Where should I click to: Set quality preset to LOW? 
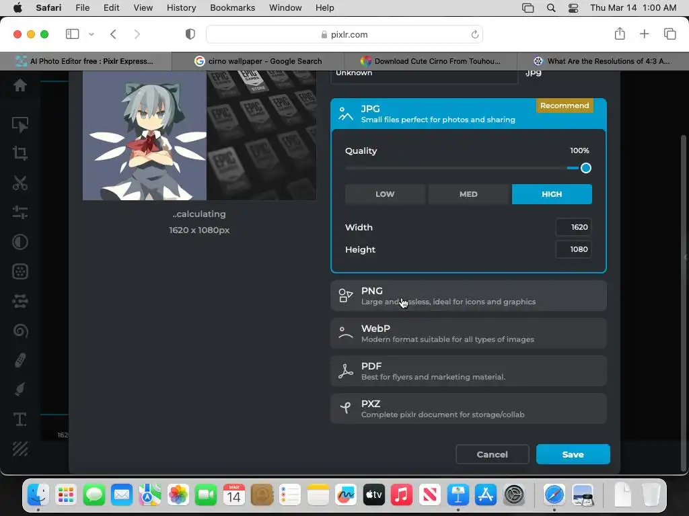click(x=385, y=194)
